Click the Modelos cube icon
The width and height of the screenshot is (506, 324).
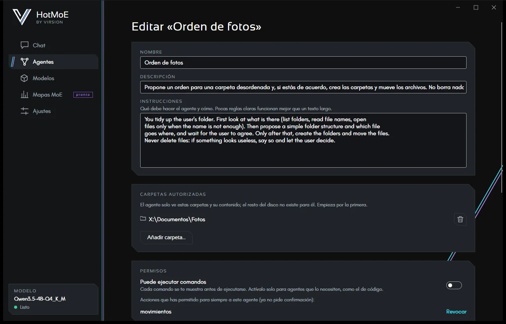(x=25, y=78)
